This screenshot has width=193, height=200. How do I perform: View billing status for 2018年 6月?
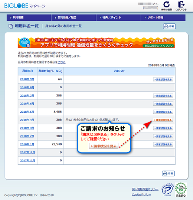point(163,104)
